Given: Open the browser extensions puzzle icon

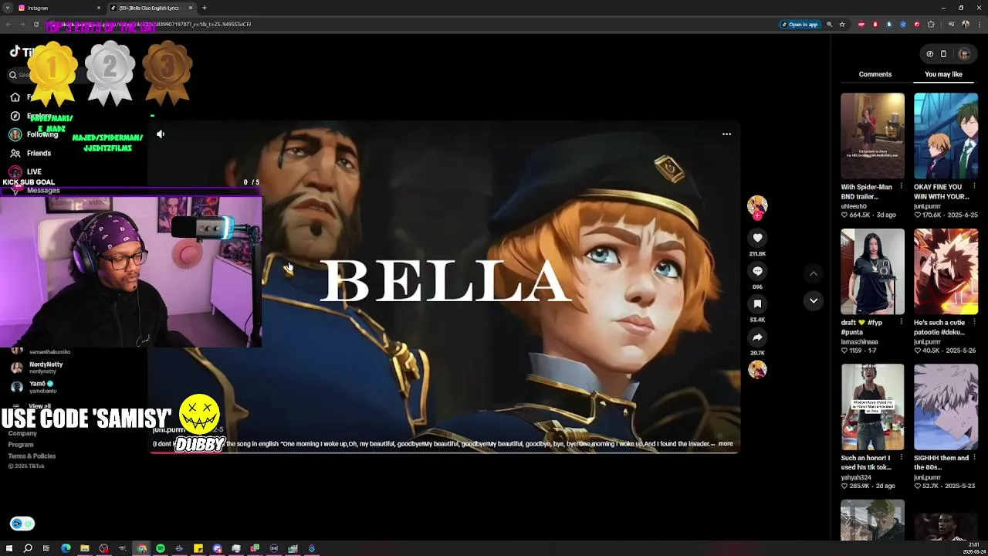Looking at the screenshot, I should tap(931, 24).
